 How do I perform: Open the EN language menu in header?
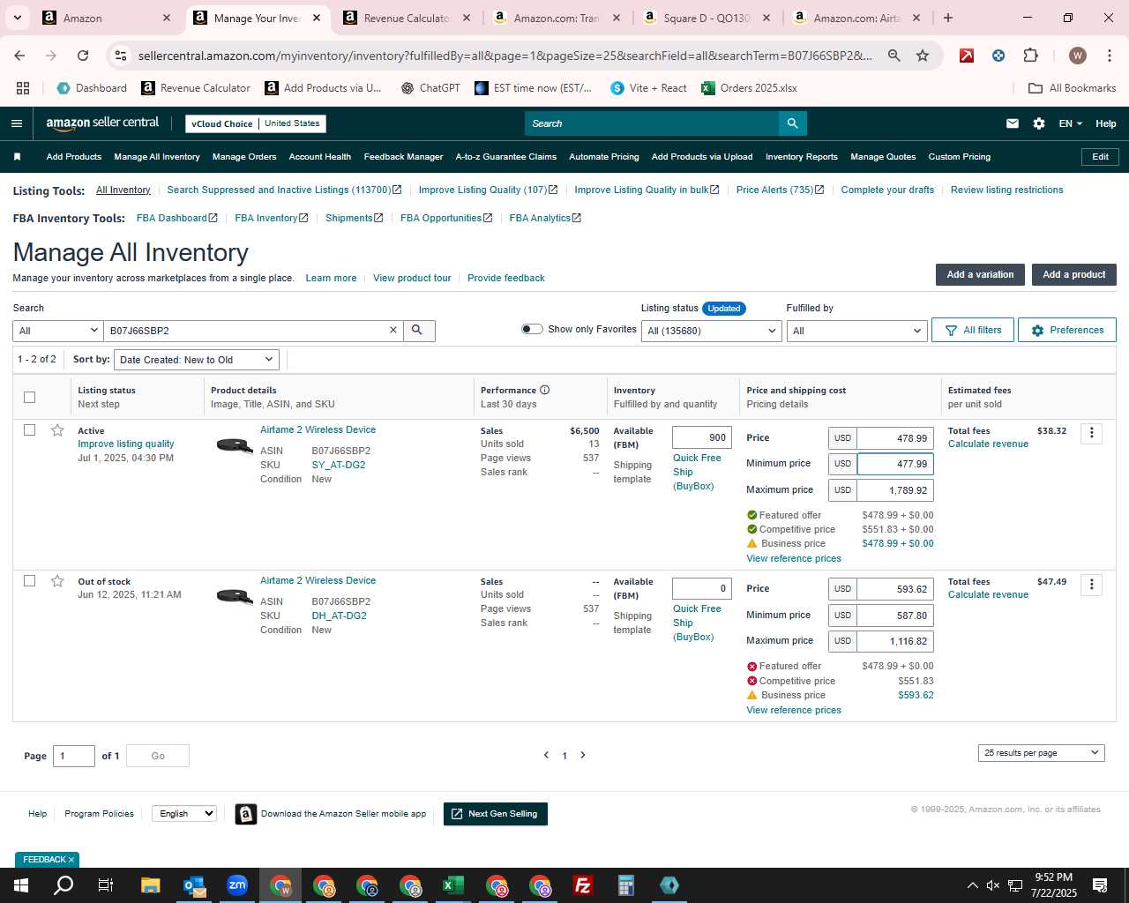[x=1070, y=123]
